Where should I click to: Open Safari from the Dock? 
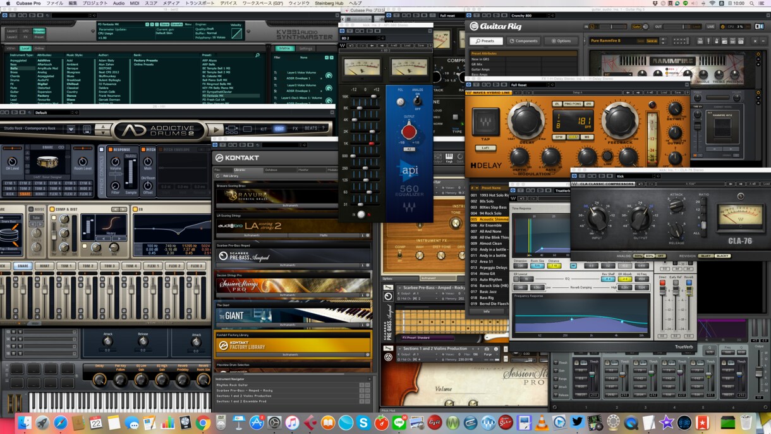click(61, 423)
